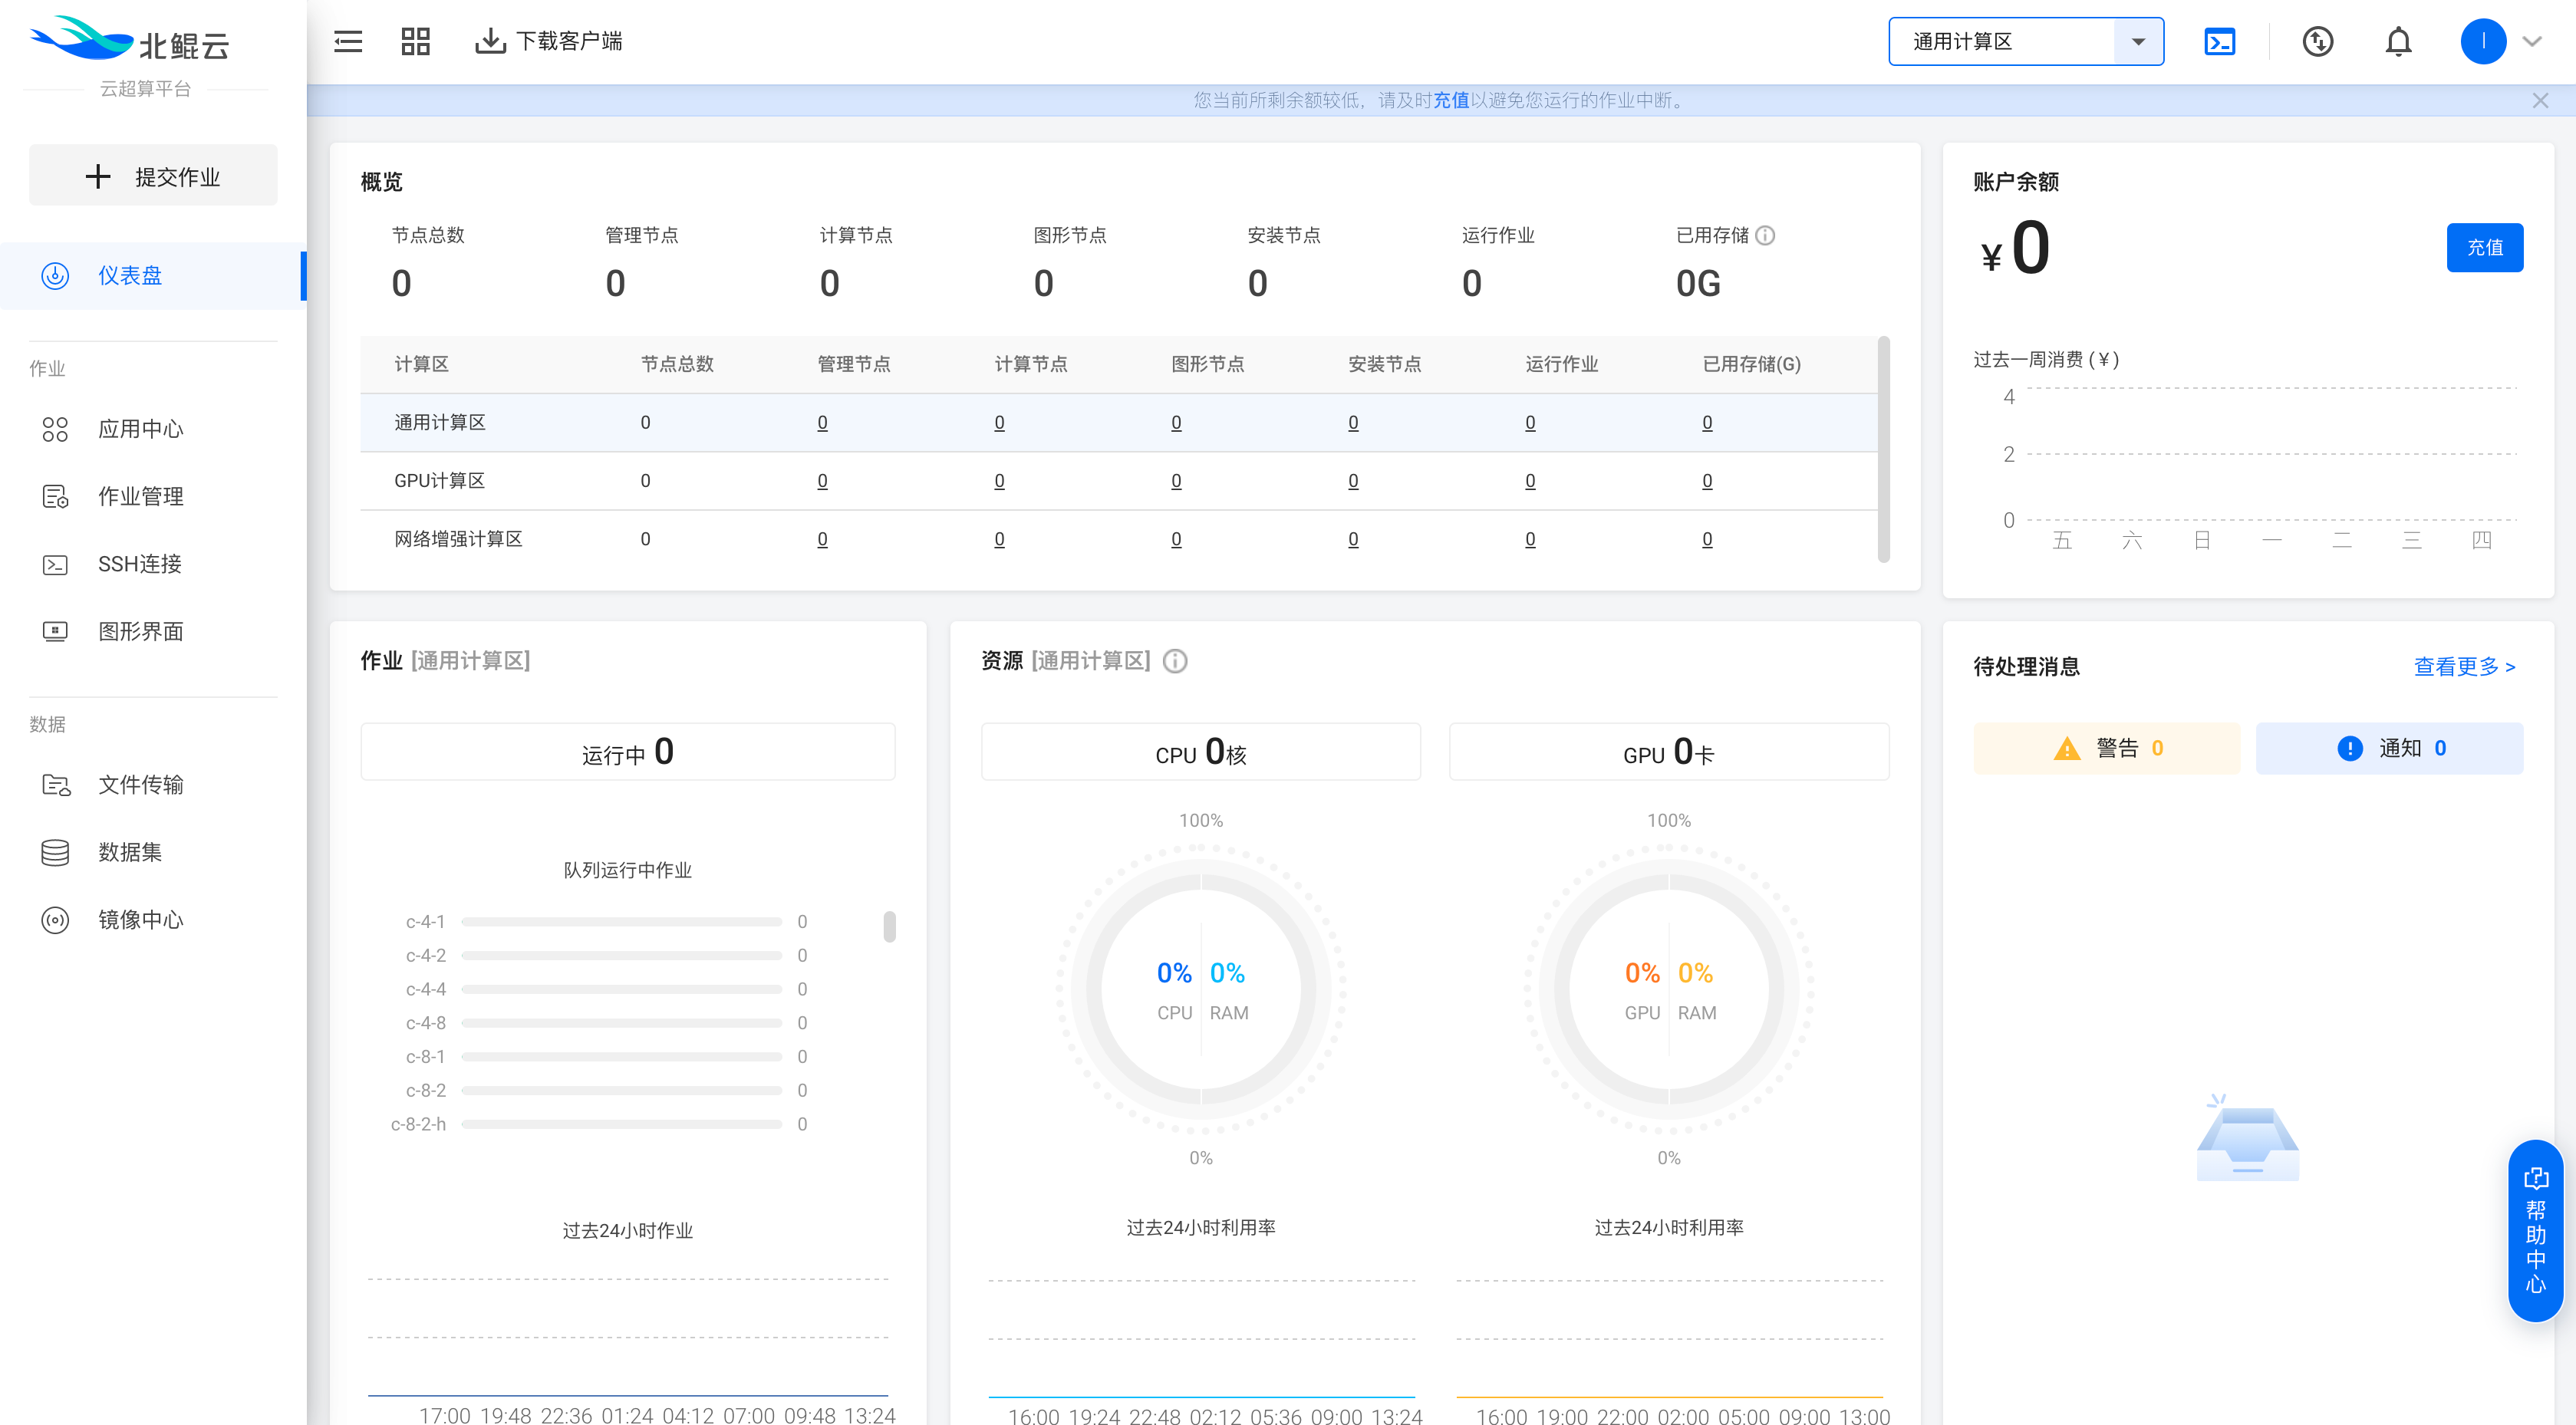The image size is (2576, 1425).
Task: Click the blue exclamation notice icon
Action: (2349, 748)
